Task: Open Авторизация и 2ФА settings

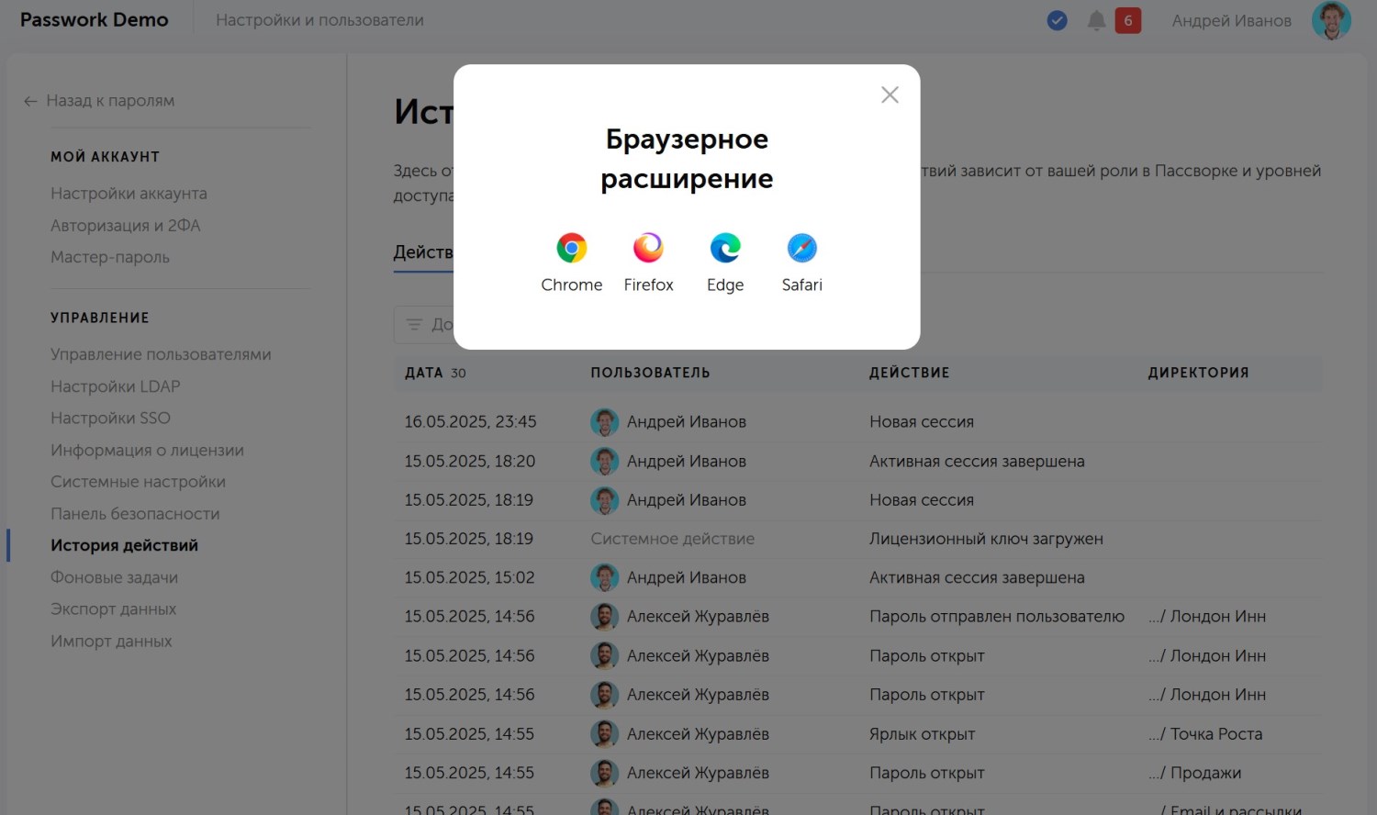Action: point(125,226)
